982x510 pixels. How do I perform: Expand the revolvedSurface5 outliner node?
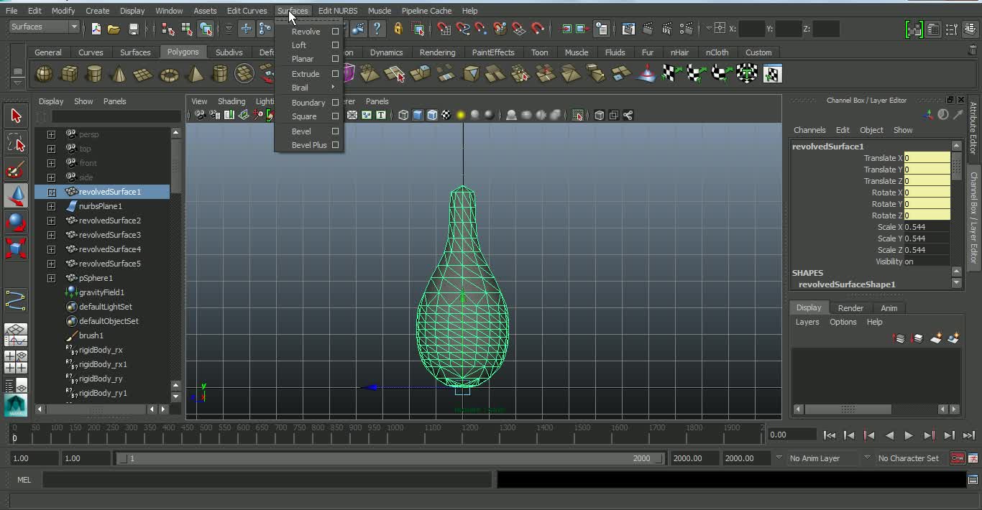point(51,264)
